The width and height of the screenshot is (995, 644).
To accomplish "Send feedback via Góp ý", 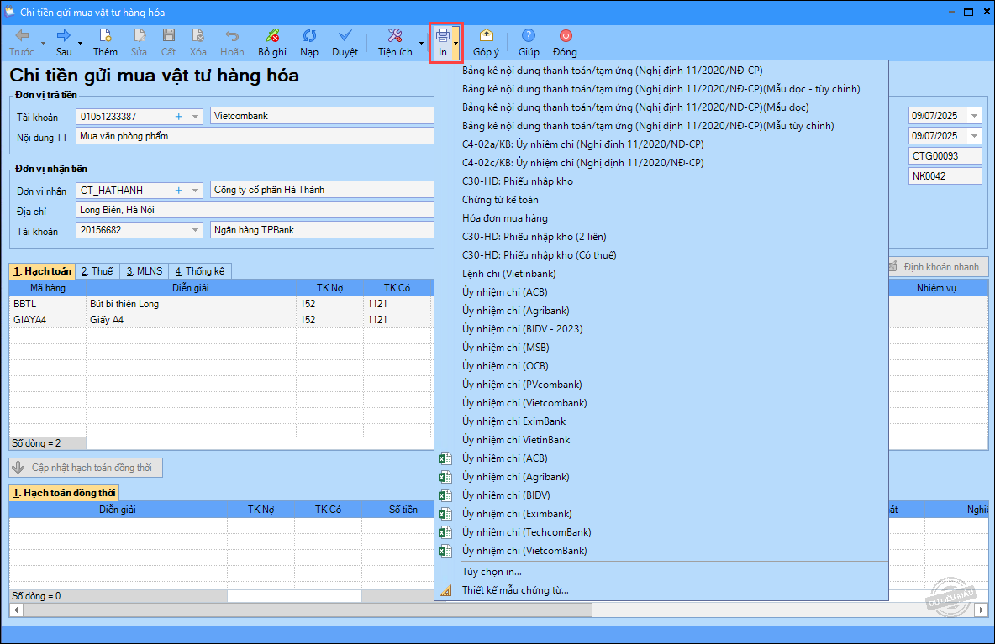I will pos(486,43).
